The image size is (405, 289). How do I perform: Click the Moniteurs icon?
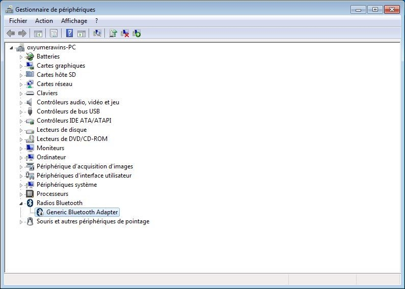pos(30,148)
